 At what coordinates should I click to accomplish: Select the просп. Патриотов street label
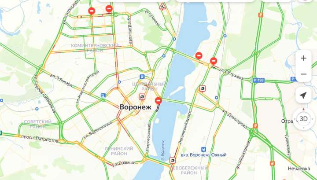pos(40,139)
